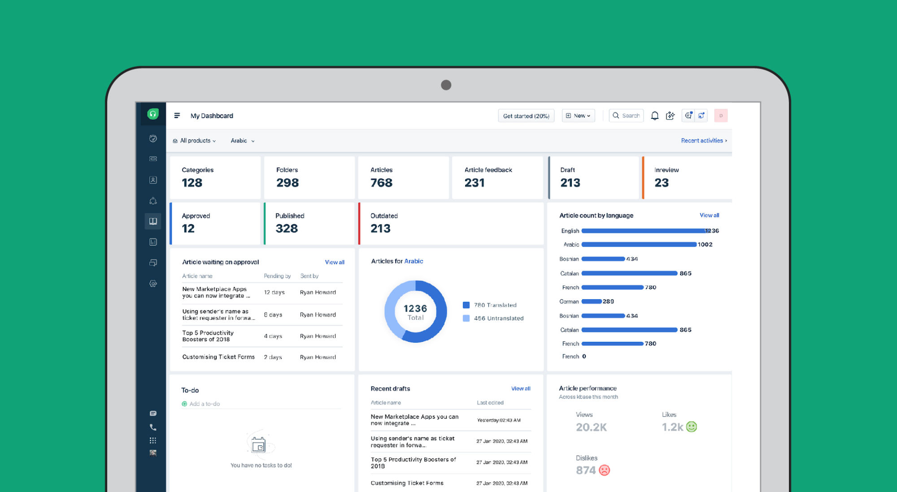Click the happy face beside Likes count
The height and width of the screenshot is (492, 897).
click(692, 427)
